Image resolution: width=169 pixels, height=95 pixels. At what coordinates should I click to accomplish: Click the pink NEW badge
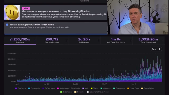click(26, 8)
